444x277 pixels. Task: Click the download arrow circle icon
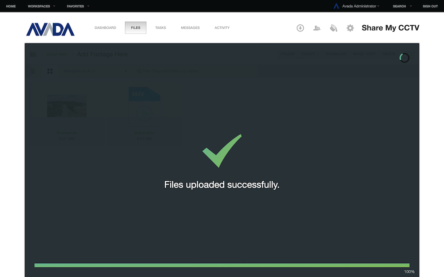click(x=300, y=28)
